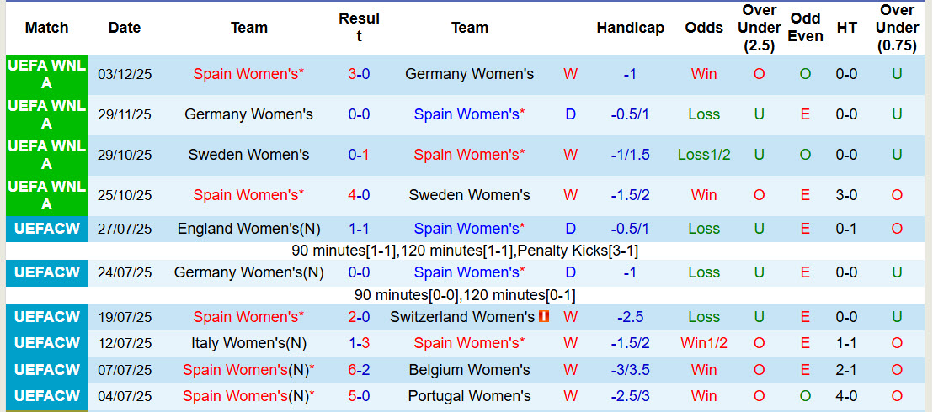Open Sweden Women's team on 29/10/25 row
Screen dimensions: 933x412
(248, 155)
